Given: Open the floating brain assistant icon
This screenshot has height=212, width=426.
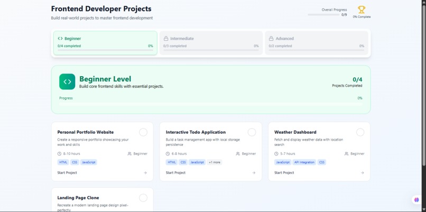Looking at the screenshot, I should [417, 200].
